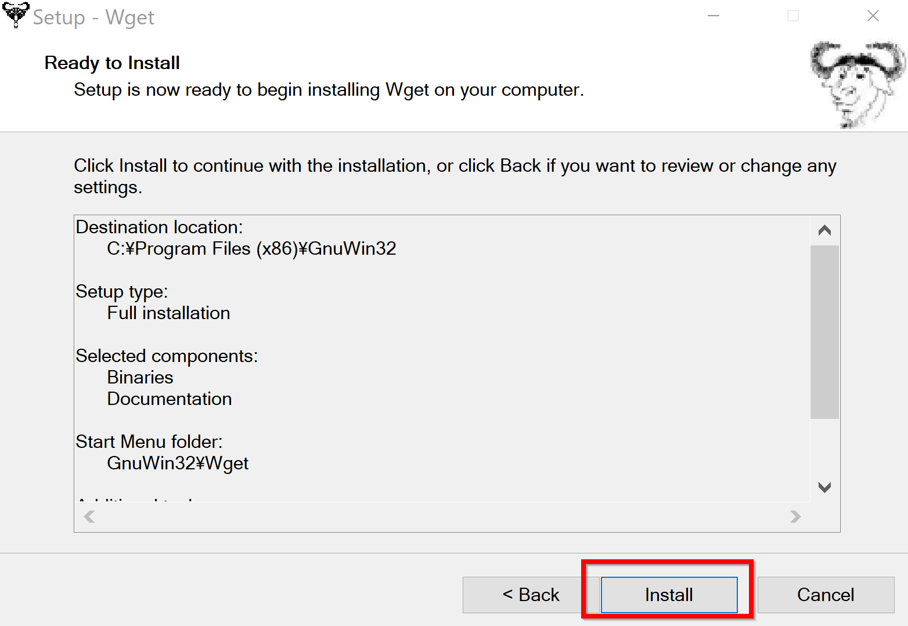Close the Setup - Wget window
Viewport: 908px width, 626px height.
click(x=873, y=16)
